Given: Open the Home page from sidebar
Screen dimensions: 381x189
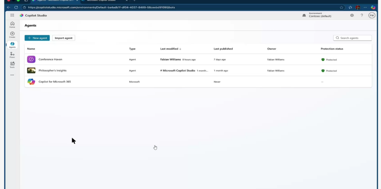Looking at the screenshot, I should pyautogui.click(x=12, y=25).
